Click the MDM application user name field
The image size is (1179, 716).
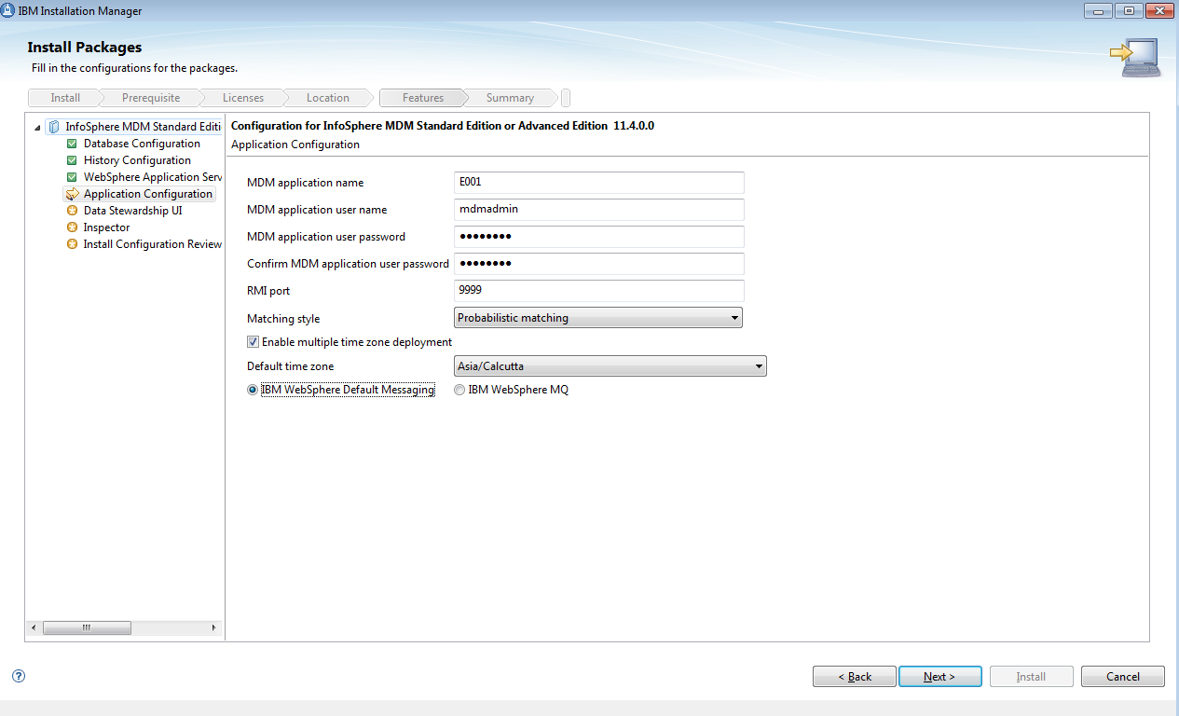(x=599, y=210)
